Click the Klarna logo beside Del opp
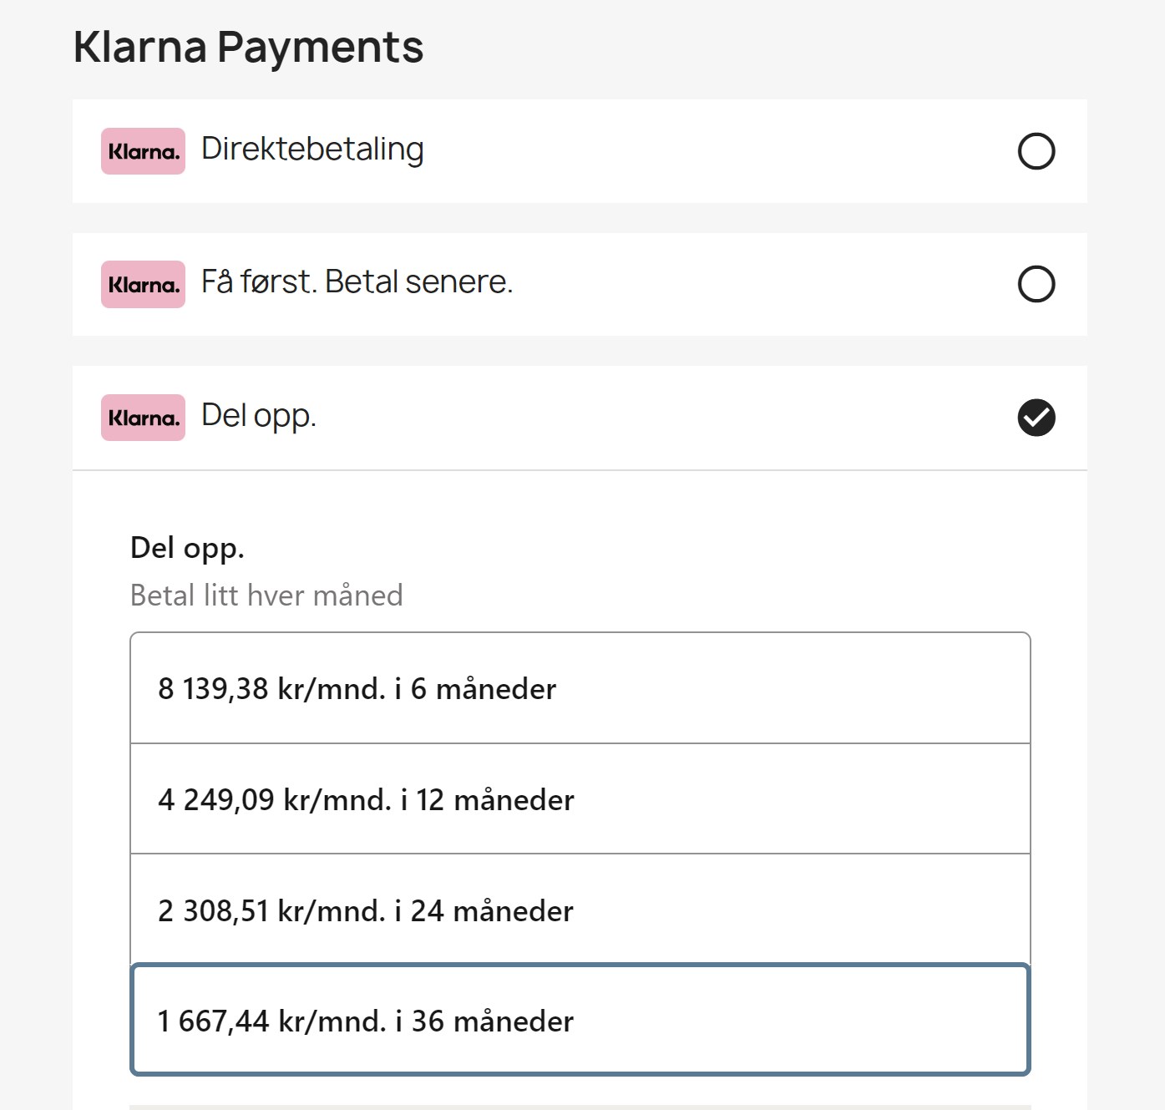This screenshot has width=1165, height=1110. [143, 418]
